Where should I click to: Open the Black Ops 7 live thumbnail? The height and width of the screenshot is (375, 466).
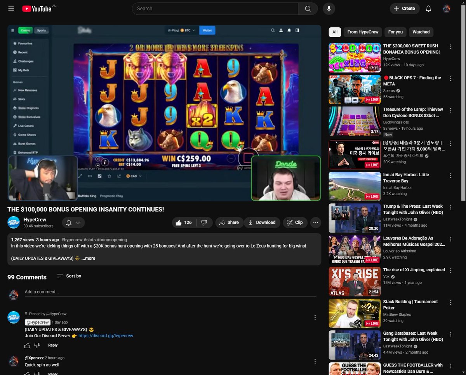coord(355,89)
